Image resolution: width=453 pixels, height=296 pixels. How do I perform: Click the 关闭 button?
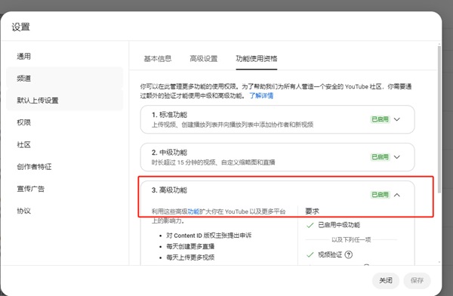386,280
